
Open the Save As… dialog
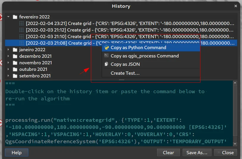[197, 152]
